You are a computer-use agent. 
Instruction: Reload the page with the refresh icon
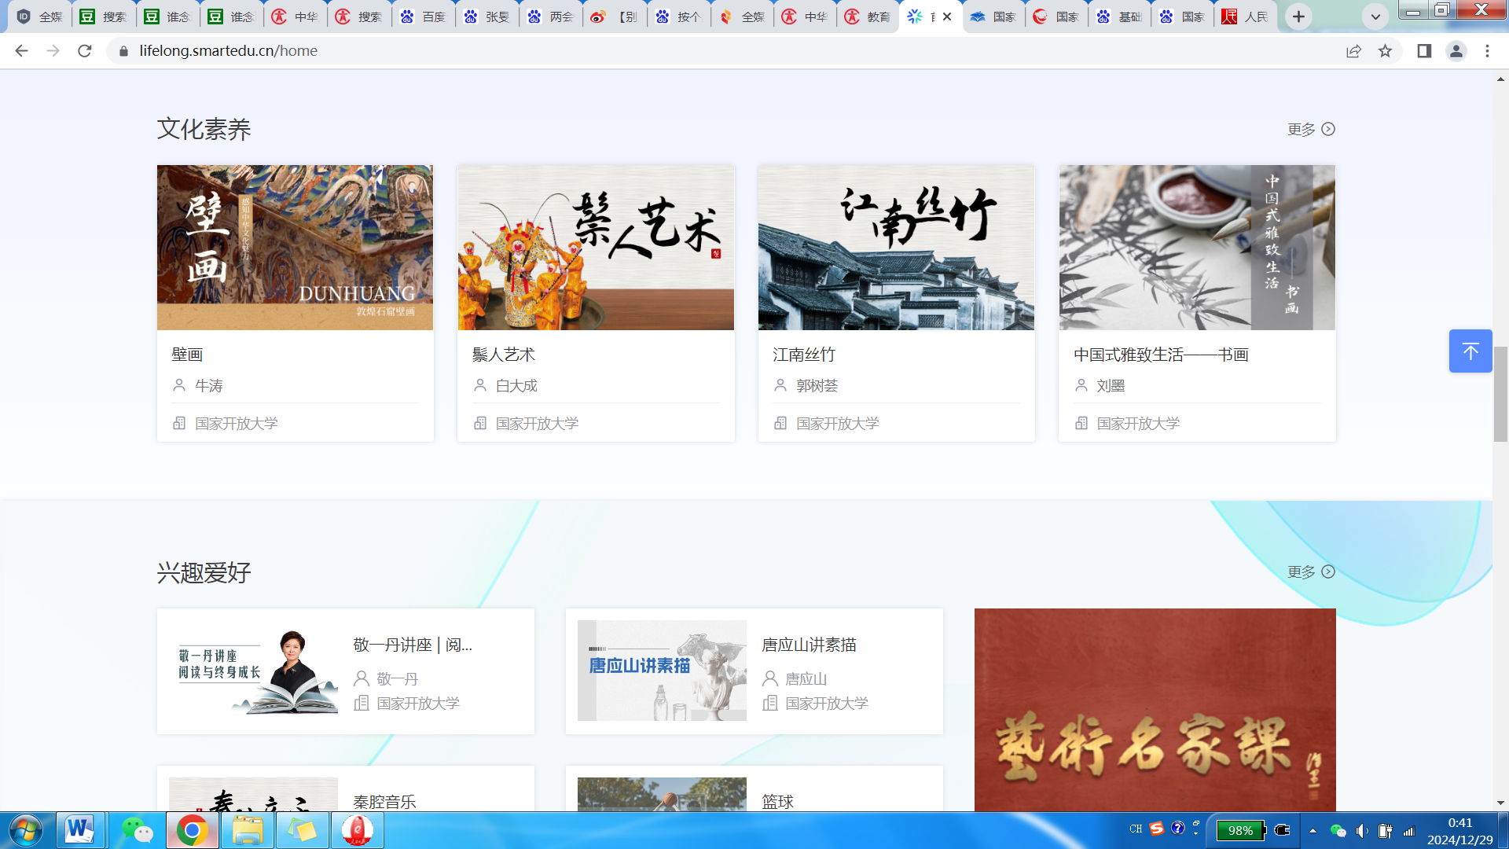click(85, 51)
